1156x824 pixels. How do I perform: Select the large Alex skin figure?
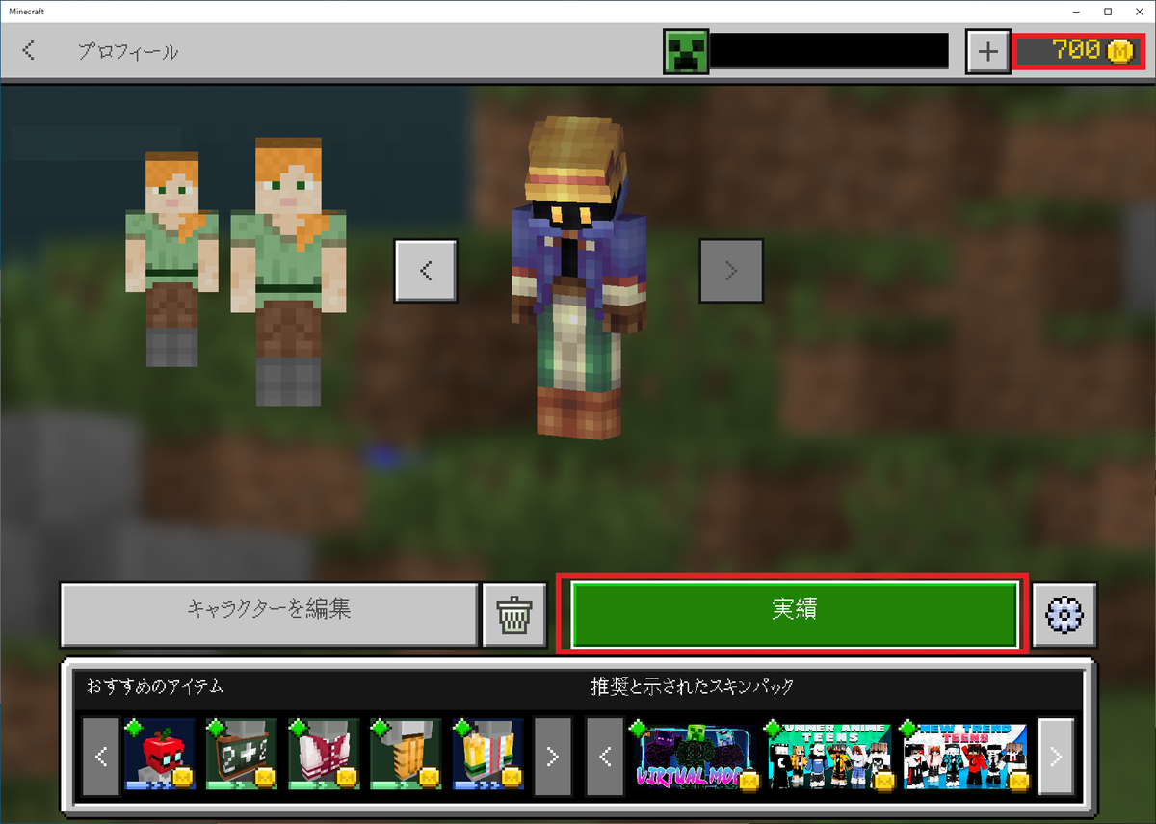[x=288, y=271]
